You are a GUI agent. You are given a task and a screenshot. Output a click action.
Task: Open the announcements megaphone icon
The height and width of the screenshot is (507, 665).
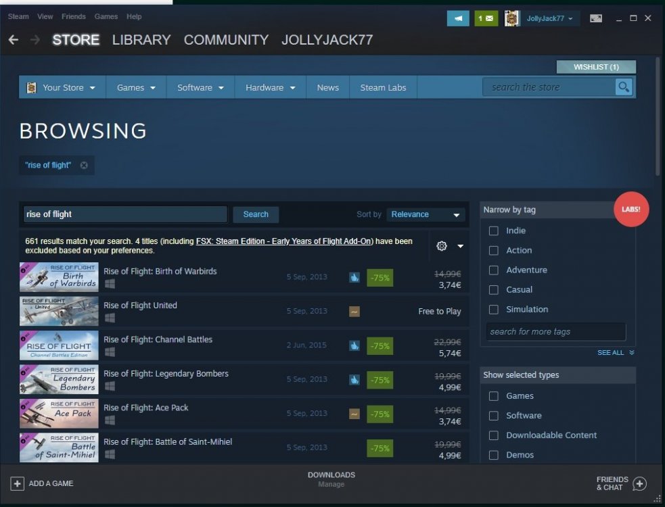458,18
